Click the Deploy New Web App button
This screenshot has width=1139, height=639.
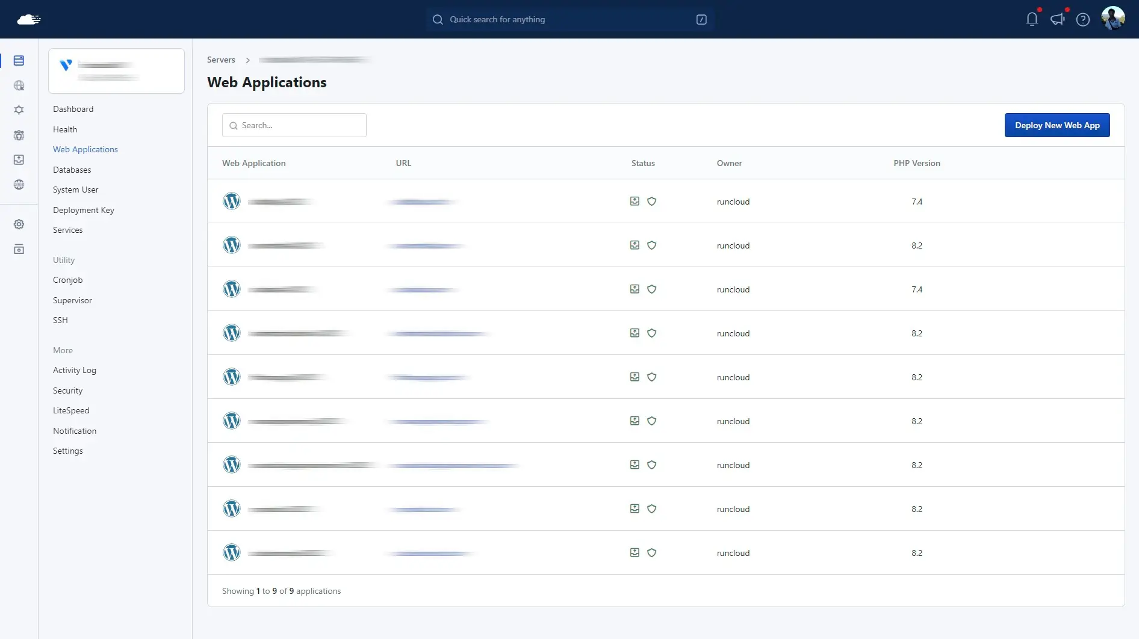(1057, 125)
